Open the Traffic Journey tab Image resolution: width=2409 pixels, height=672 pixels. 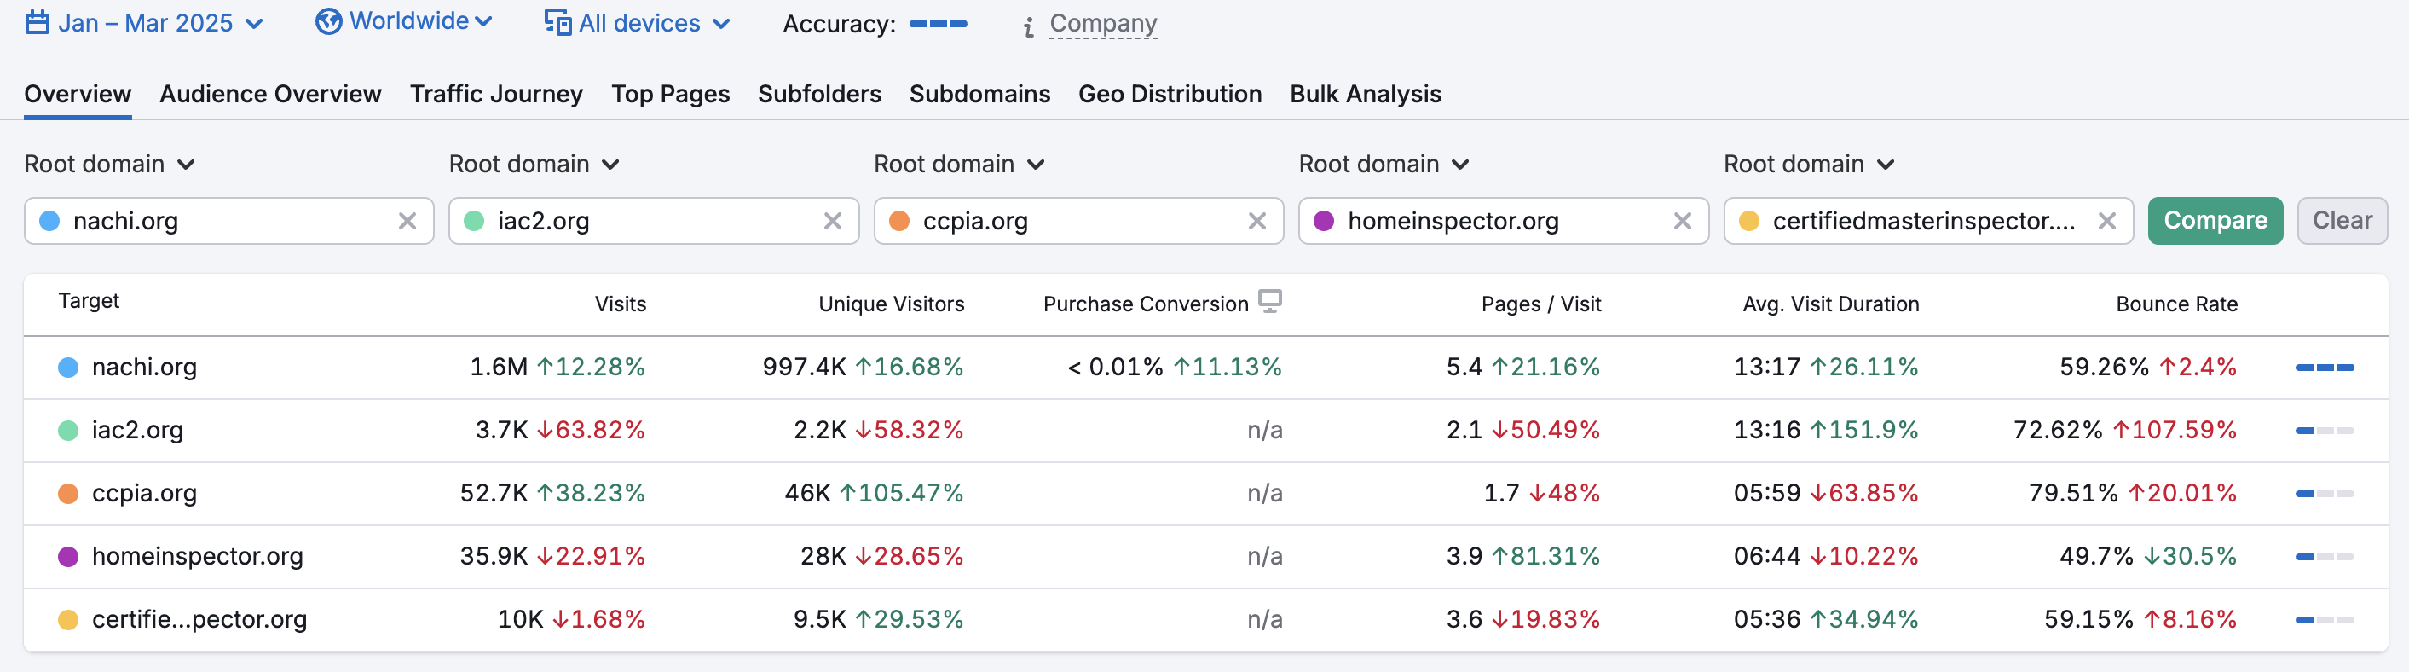497,95
